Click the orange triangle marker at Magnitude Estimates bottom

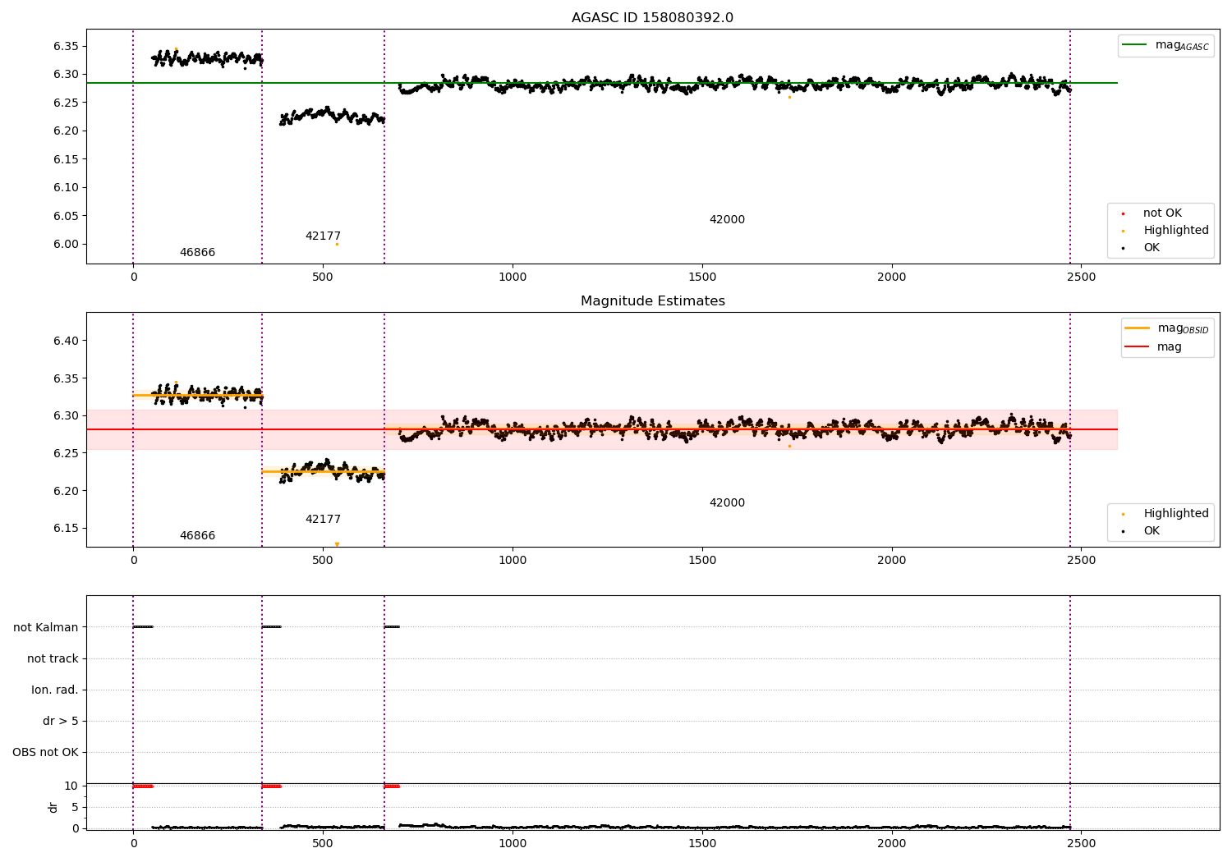337,544
